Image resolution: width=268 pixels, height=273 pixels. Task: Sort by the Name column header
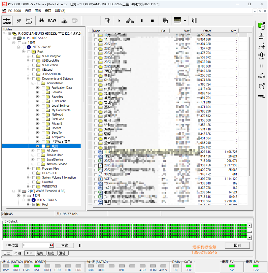tap(125, 31)
